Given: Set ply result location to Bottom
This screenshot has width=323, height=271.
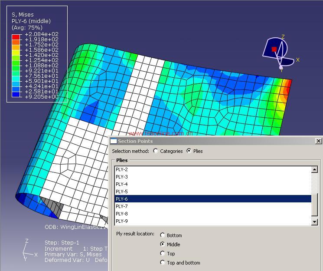Looking at the screenshot, I should coord(163,235).
